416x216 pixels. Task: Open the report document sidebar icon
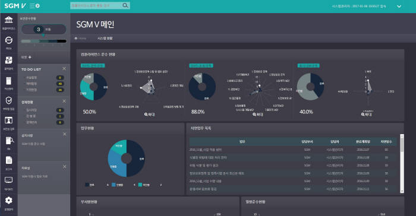[8, 160]
